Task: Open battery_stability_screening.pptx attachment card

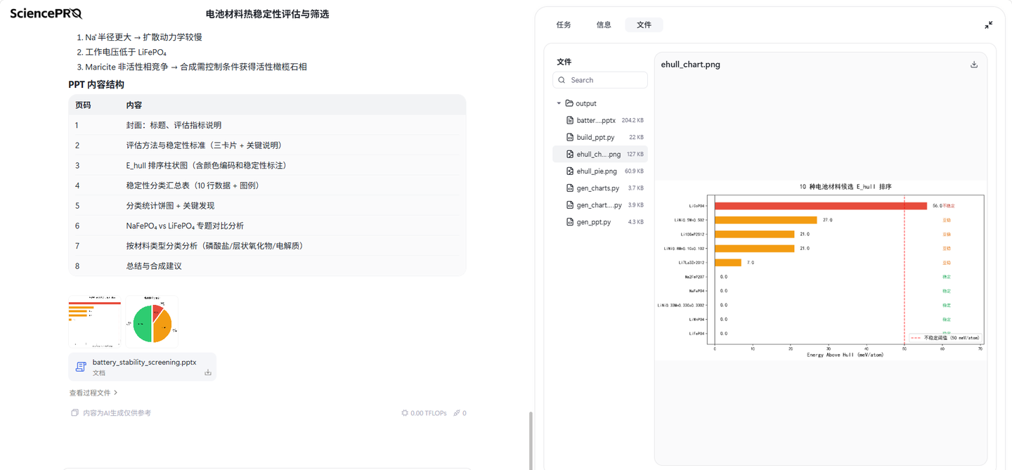Action: pos(142,367)
